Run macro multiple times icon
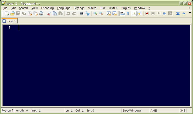 164,13
